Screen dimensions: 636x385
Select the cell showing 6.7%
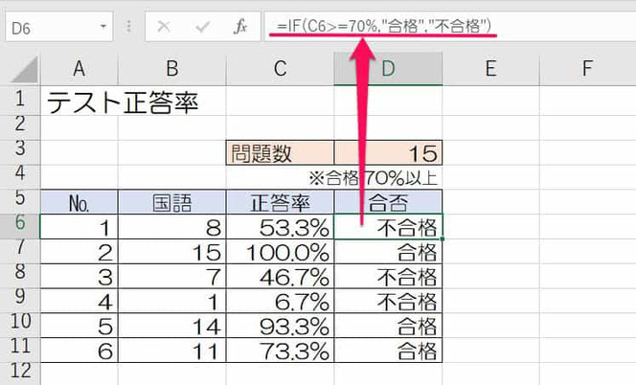point(280,301)
